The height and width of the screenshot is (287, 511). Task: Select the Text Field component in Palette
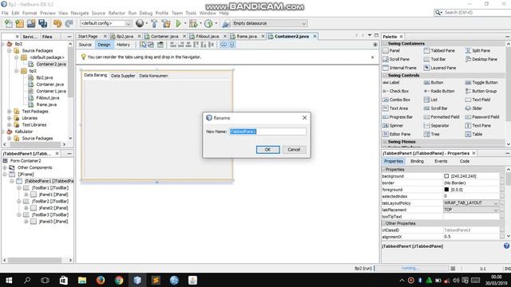click(x=477, y=100)
